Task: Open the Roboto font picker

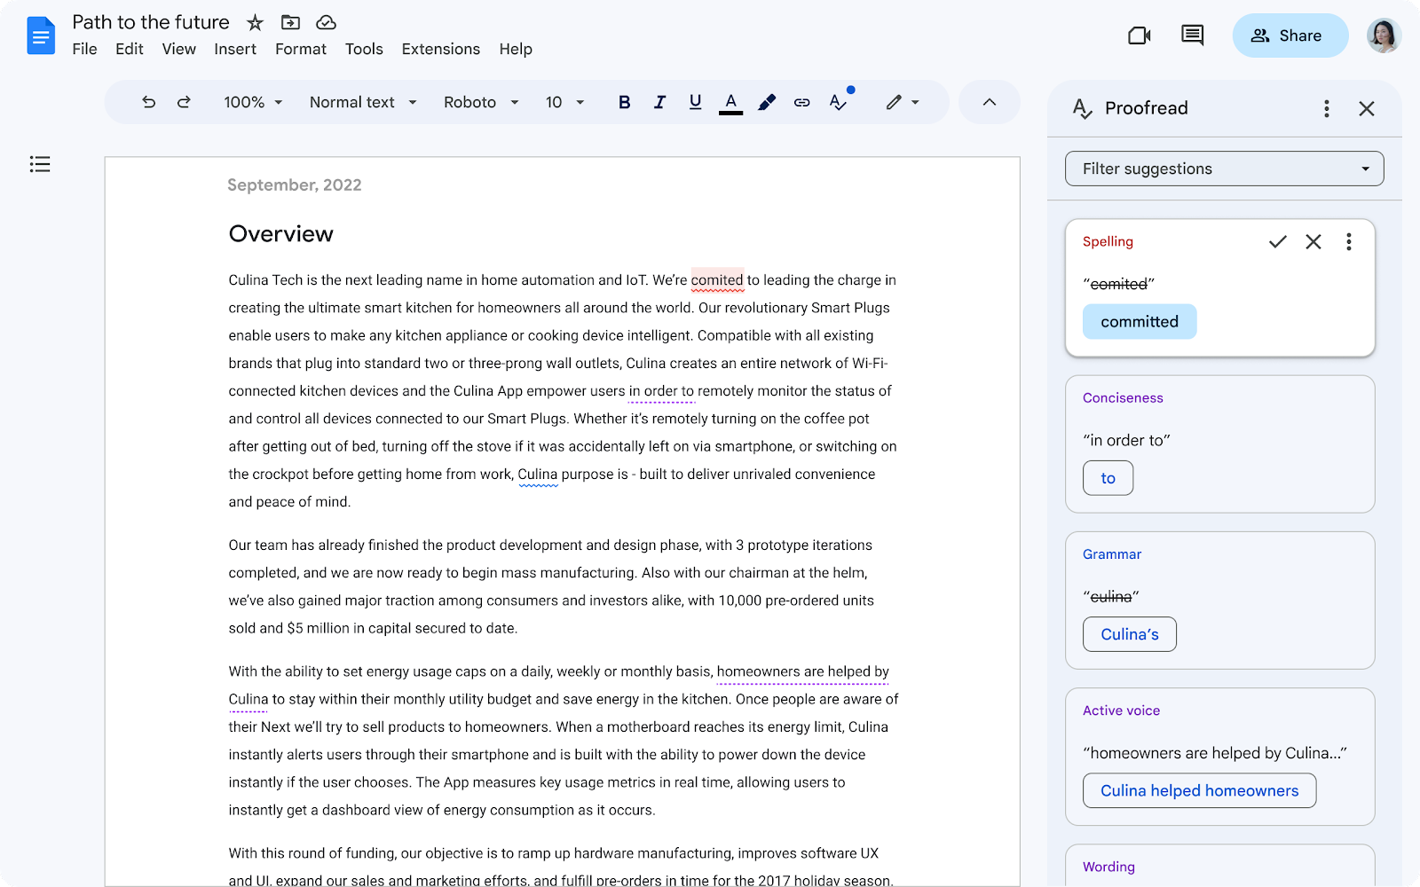Action: coord(479,102)
